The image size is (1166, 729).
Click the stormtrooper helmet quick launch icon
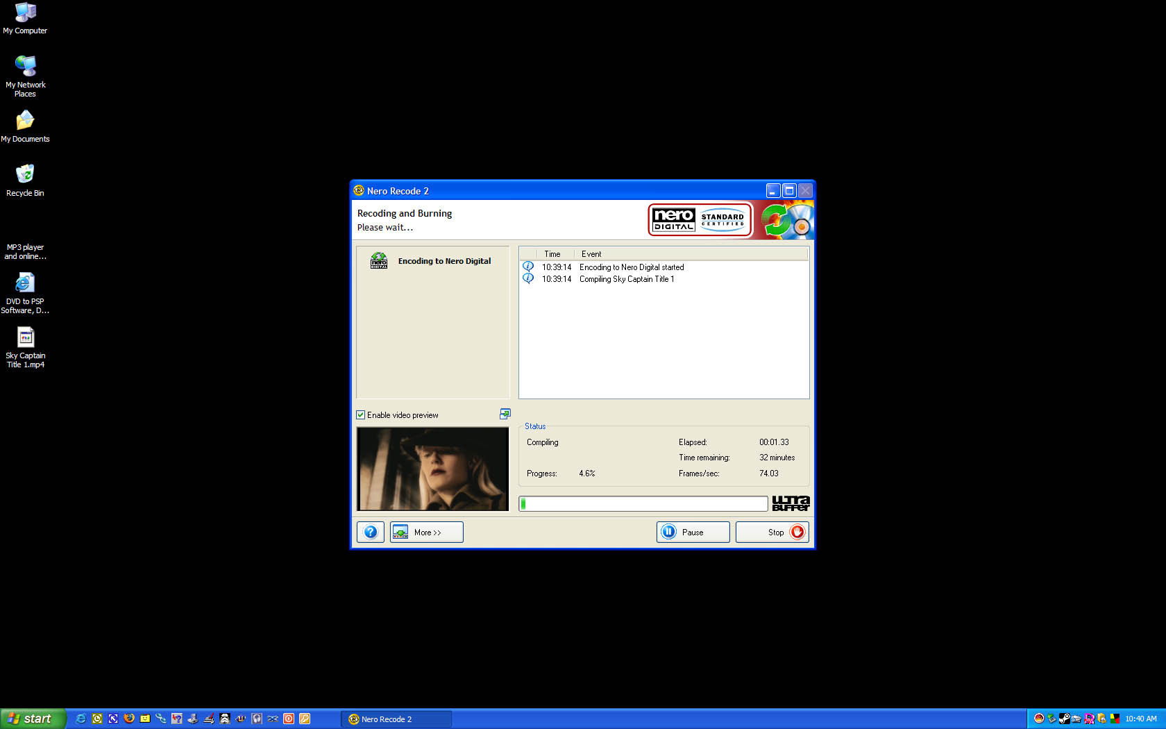pyautogui.click(x=225, y=719)
